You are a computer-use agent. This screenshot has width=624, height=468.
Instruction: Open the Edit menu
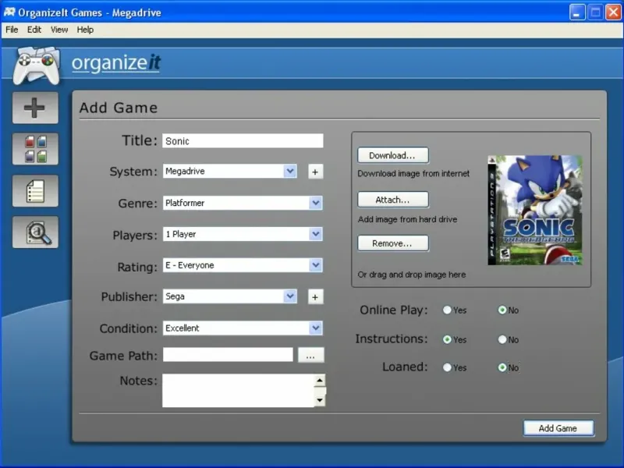34,30
